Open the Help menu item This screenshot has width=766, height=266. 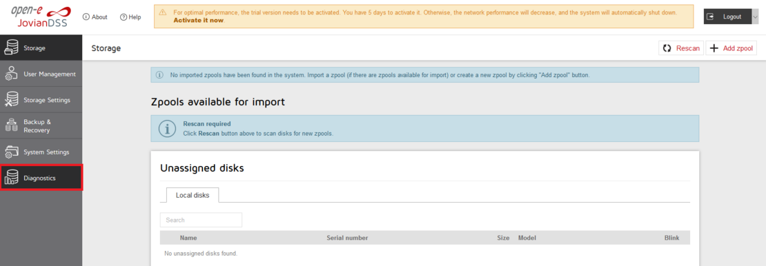[130, 17]
